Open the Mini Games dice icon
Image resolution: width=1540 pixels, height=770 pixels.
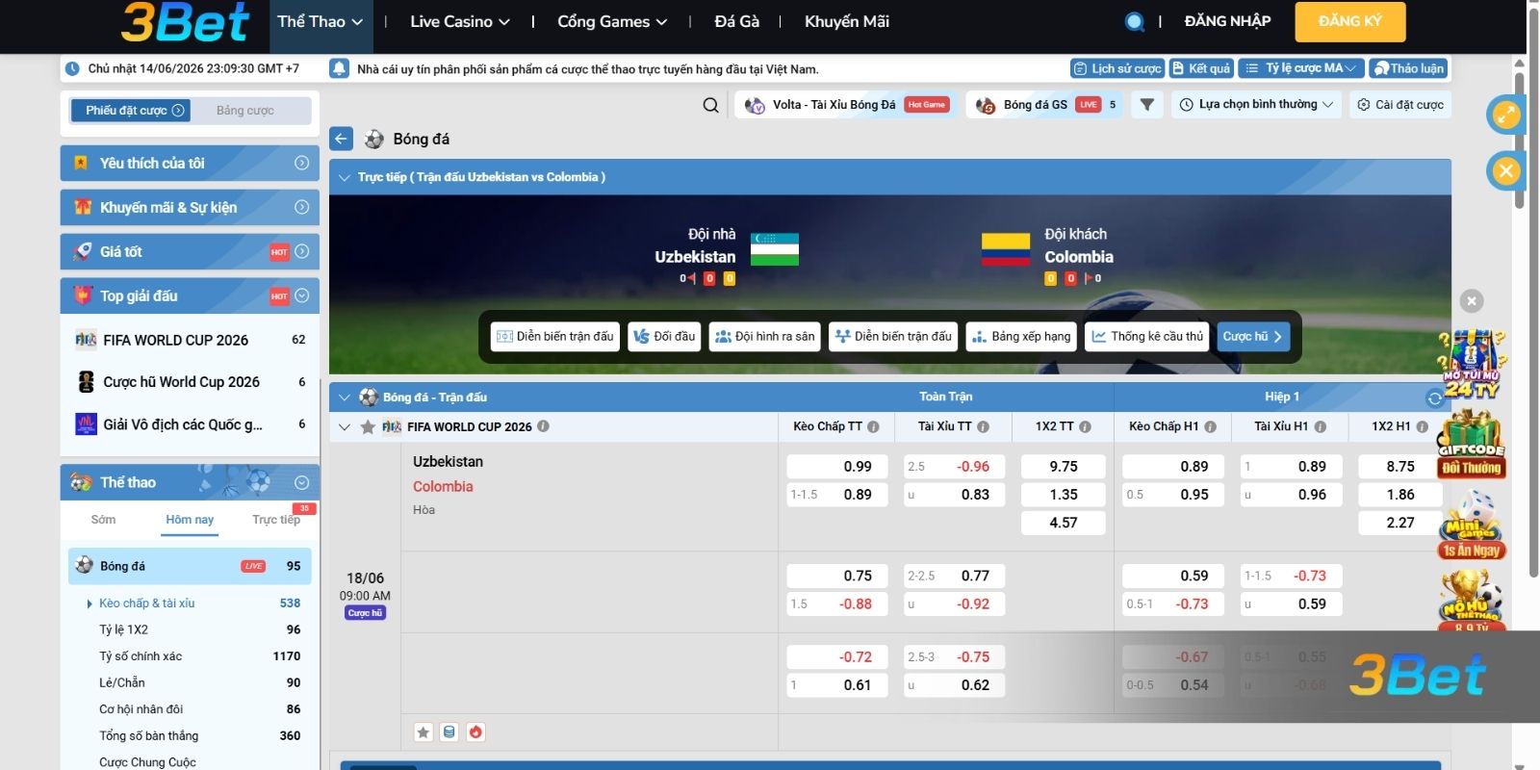tap(1472, 525)
